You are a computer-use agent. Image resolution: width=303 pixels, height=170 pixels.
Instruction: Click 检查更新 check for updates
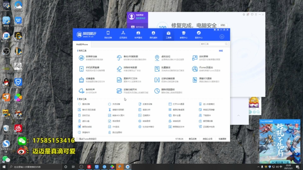(x=223, y=139)
